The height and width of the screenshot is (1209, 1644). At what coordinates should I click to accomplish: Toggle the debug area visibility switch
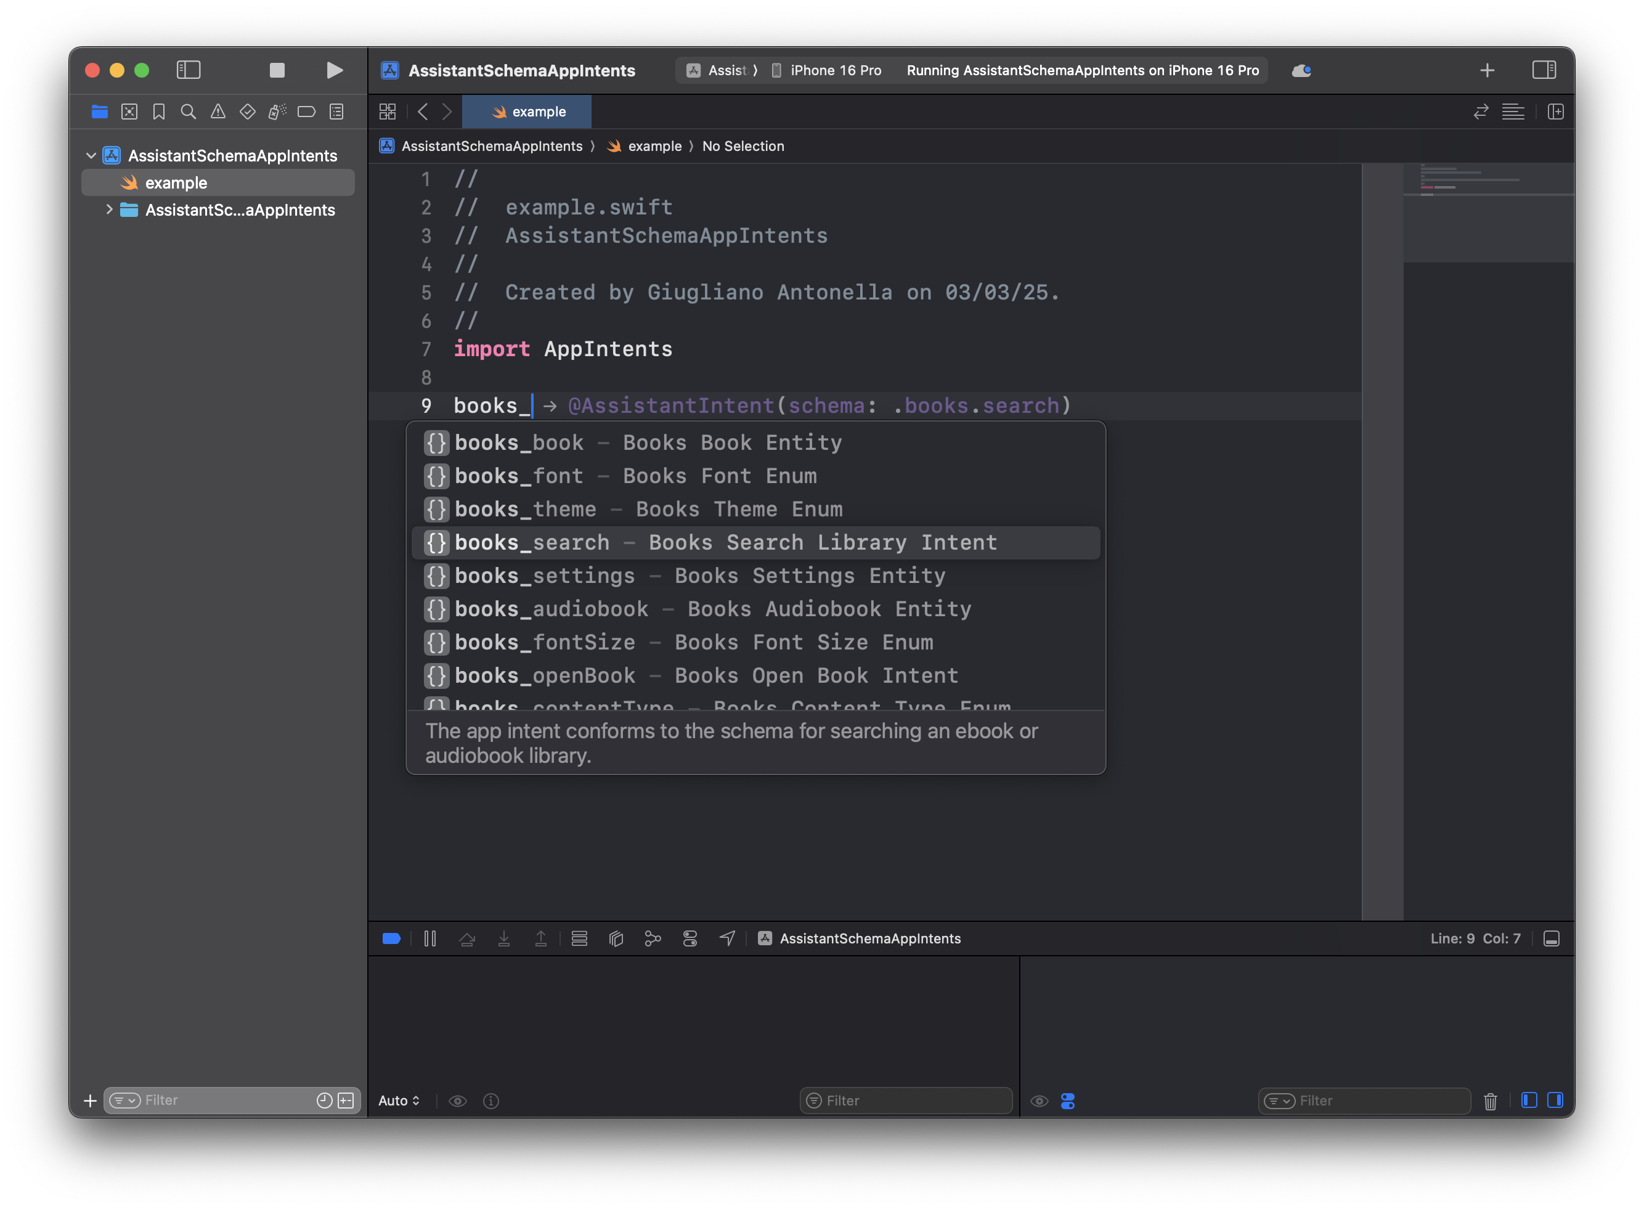(391, 939)
